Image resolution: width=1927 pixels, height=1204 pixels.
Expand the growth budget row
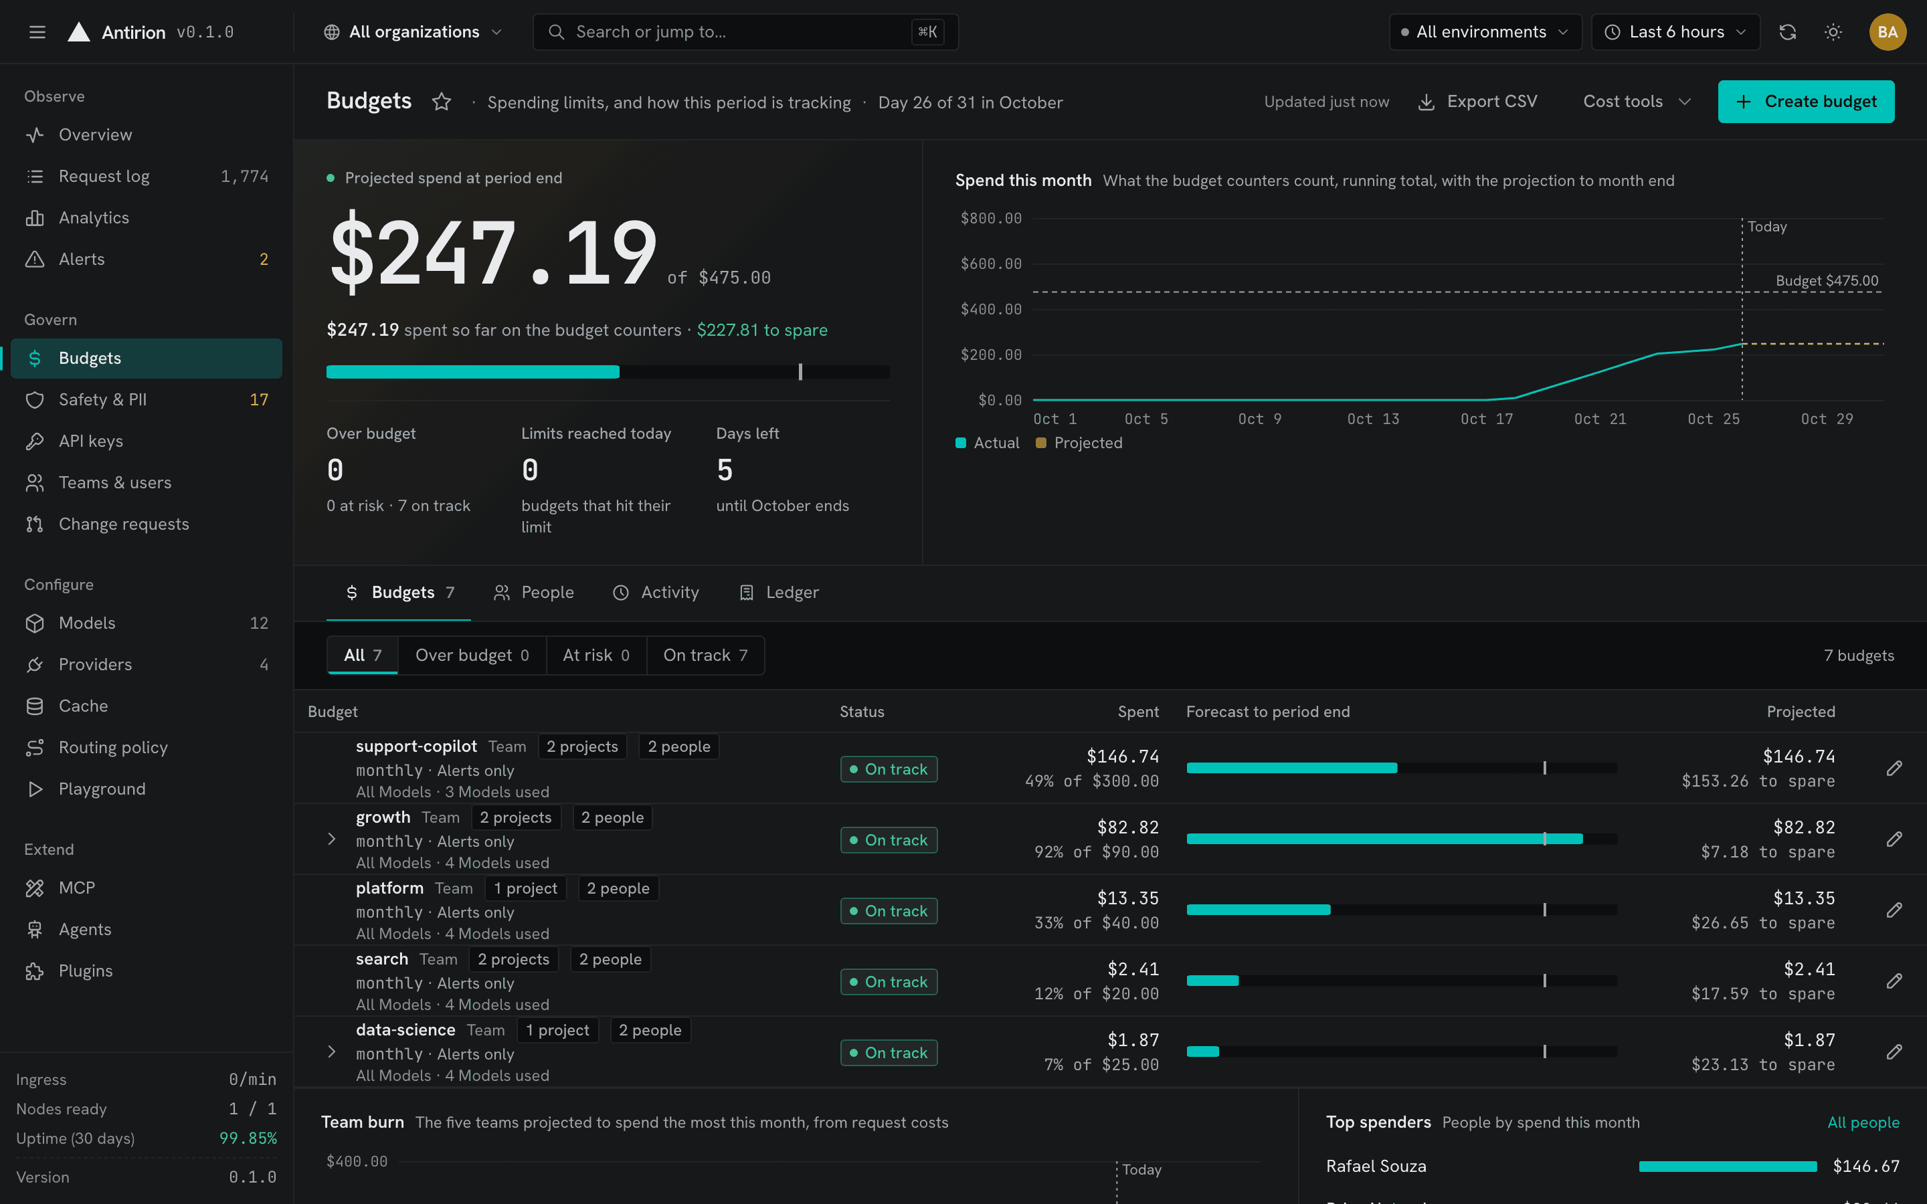[331, 839]
